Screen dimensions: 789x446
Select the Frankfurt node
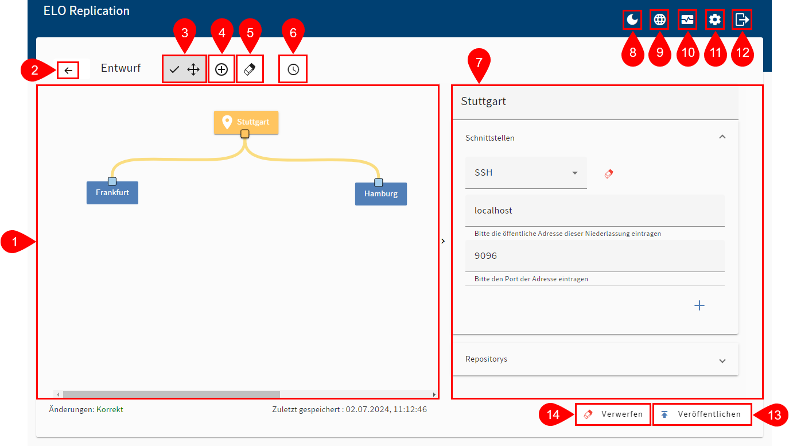click(112, 193)
